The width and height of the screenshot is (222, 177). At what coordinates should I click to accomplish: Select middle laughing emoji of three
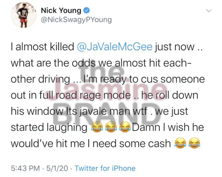[x=111, y=127]
